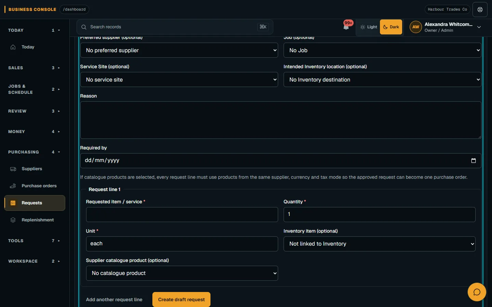Image resolution: width=492 pixels, height=307 pixels.
Task: Open notifications bell with 99+ badge
Action: pyautogui.click(x=346, y=27)
